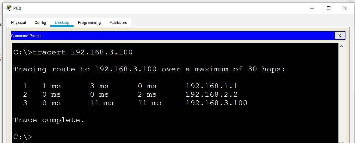Open the Physical tab
355x143 pixels.
click(18, 22)
